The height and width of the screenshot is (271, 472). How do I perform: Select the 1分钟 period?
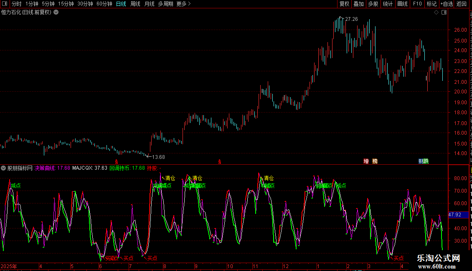pos(32,4)
